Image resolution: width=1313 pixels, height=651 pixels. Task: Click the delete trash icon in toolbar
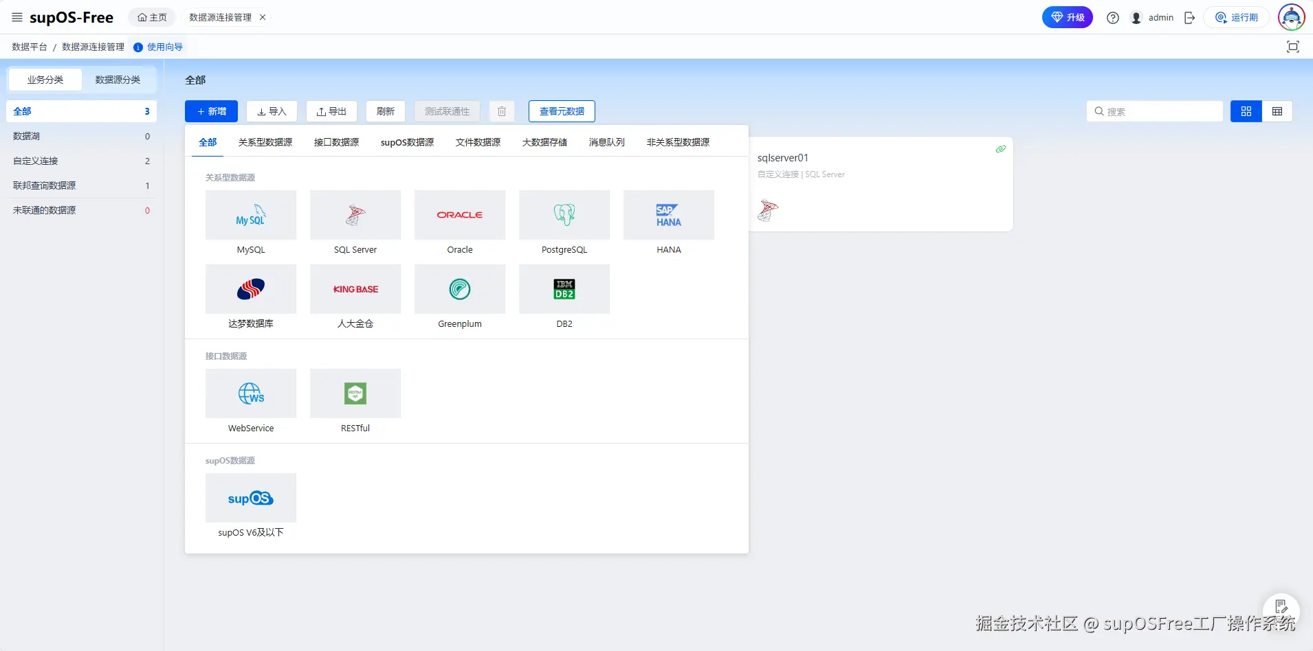(502, 111)
